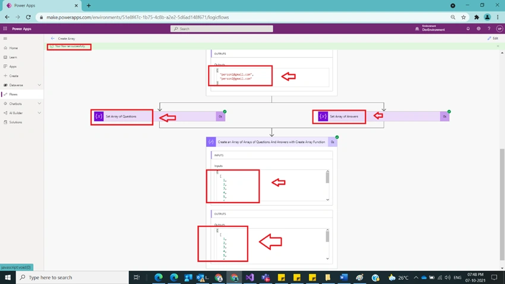
Task: Open a new browser tab
Action: pos(89,5)
